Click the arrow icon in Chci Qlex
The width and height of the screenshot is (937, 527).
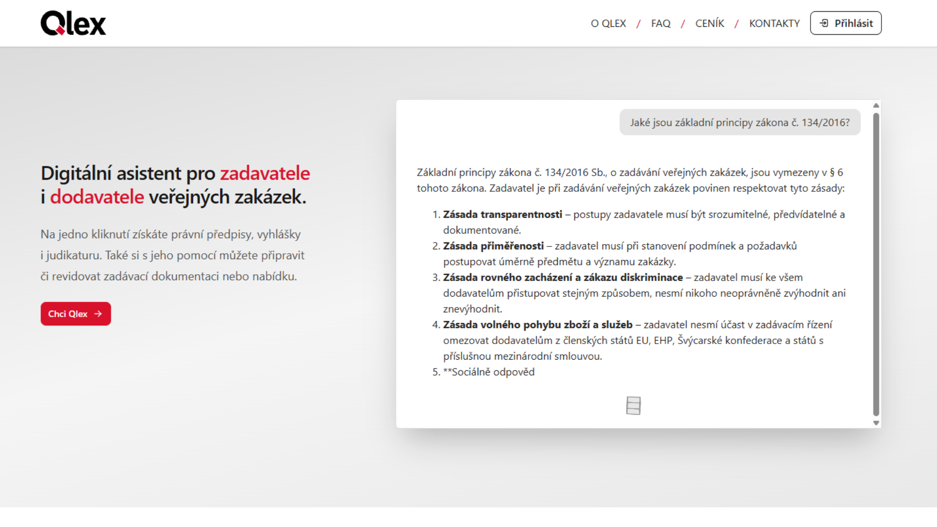pos(98,314)
